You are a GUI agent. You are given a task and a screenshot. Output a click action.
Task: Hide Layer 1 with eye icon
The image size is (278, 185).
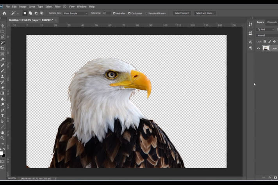click(x=258, y=48)
